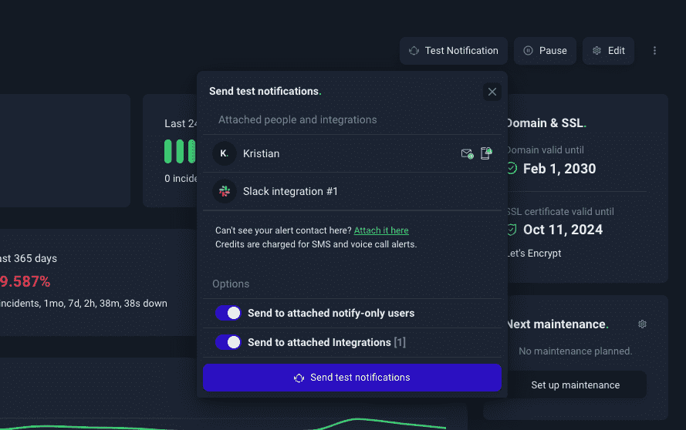Pause the monitor

click(545, 51)
